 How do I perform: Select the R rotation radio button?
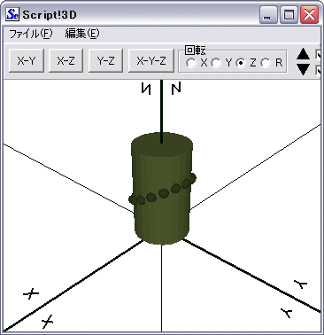click(266, 63)
